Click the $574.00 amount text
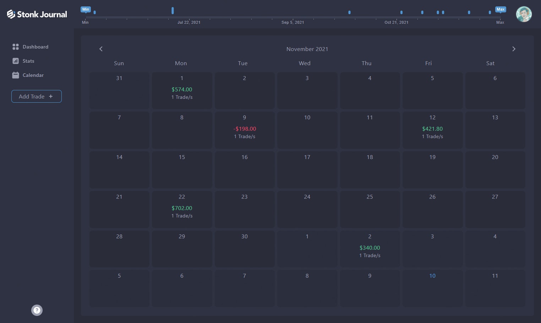Screen dimensions: 541x323 (x=182, y=90)
